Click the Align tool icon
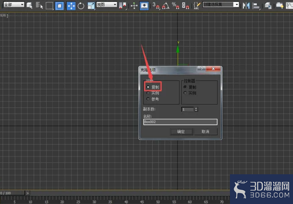The width and height of the screenshot is (293, 204). (256, 6)
